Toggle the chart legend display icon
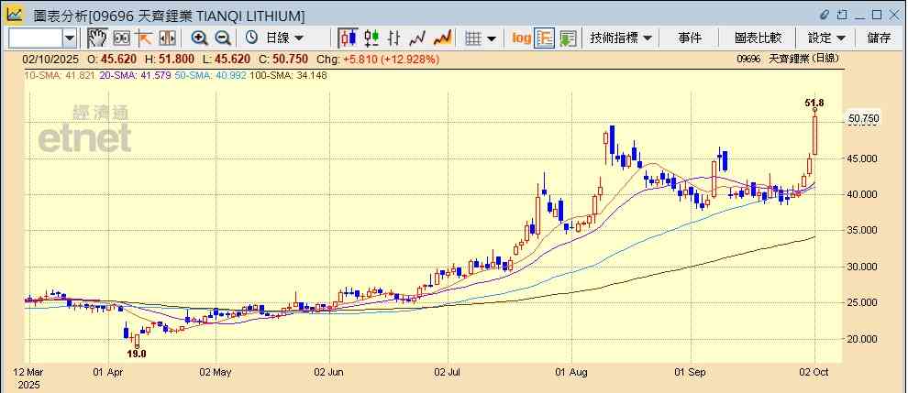908x393 pixels. (545, 38)
